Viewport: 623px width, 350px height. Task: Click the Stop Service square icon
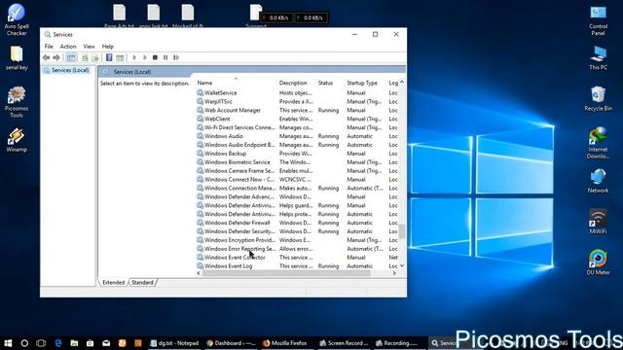155,57
